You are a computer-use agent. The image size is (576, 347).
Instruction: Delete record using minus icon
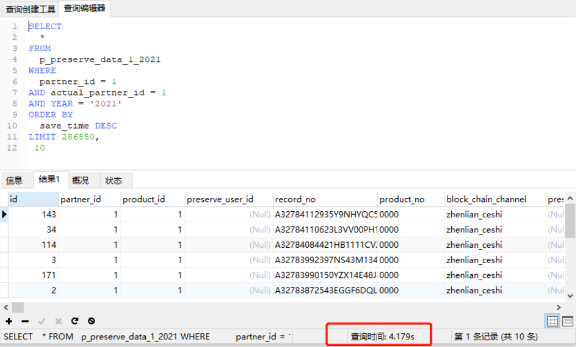25,321
